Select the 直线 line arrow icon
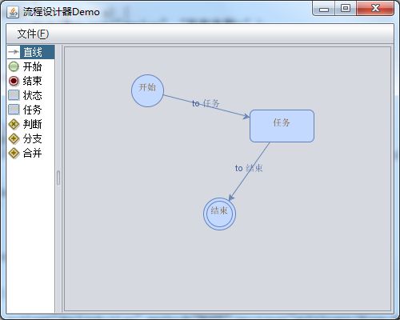The image size is (400, 320). pyautogui.click(x=14, y=52)
